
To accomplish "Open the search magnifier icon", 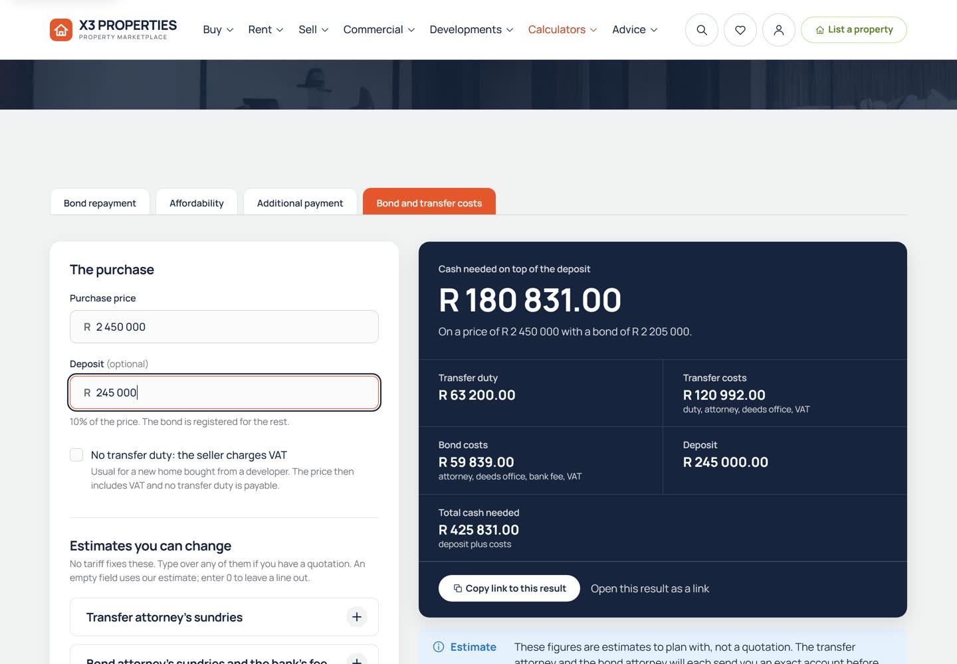I will pos(702,30).
